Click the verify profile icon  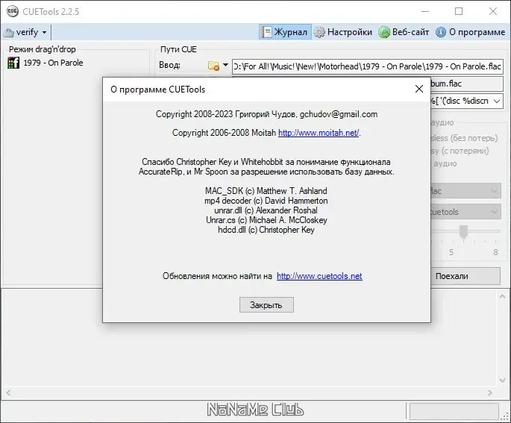point(9,33)
